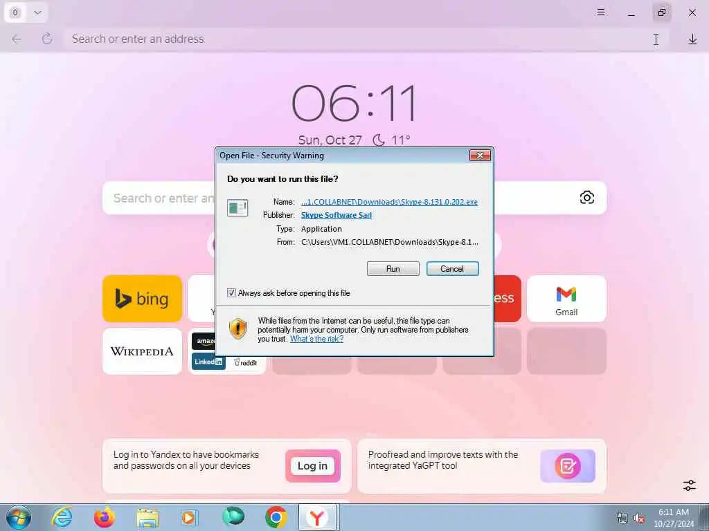Open the Bing tile
The image size is (709, 531).
[142, 299]
